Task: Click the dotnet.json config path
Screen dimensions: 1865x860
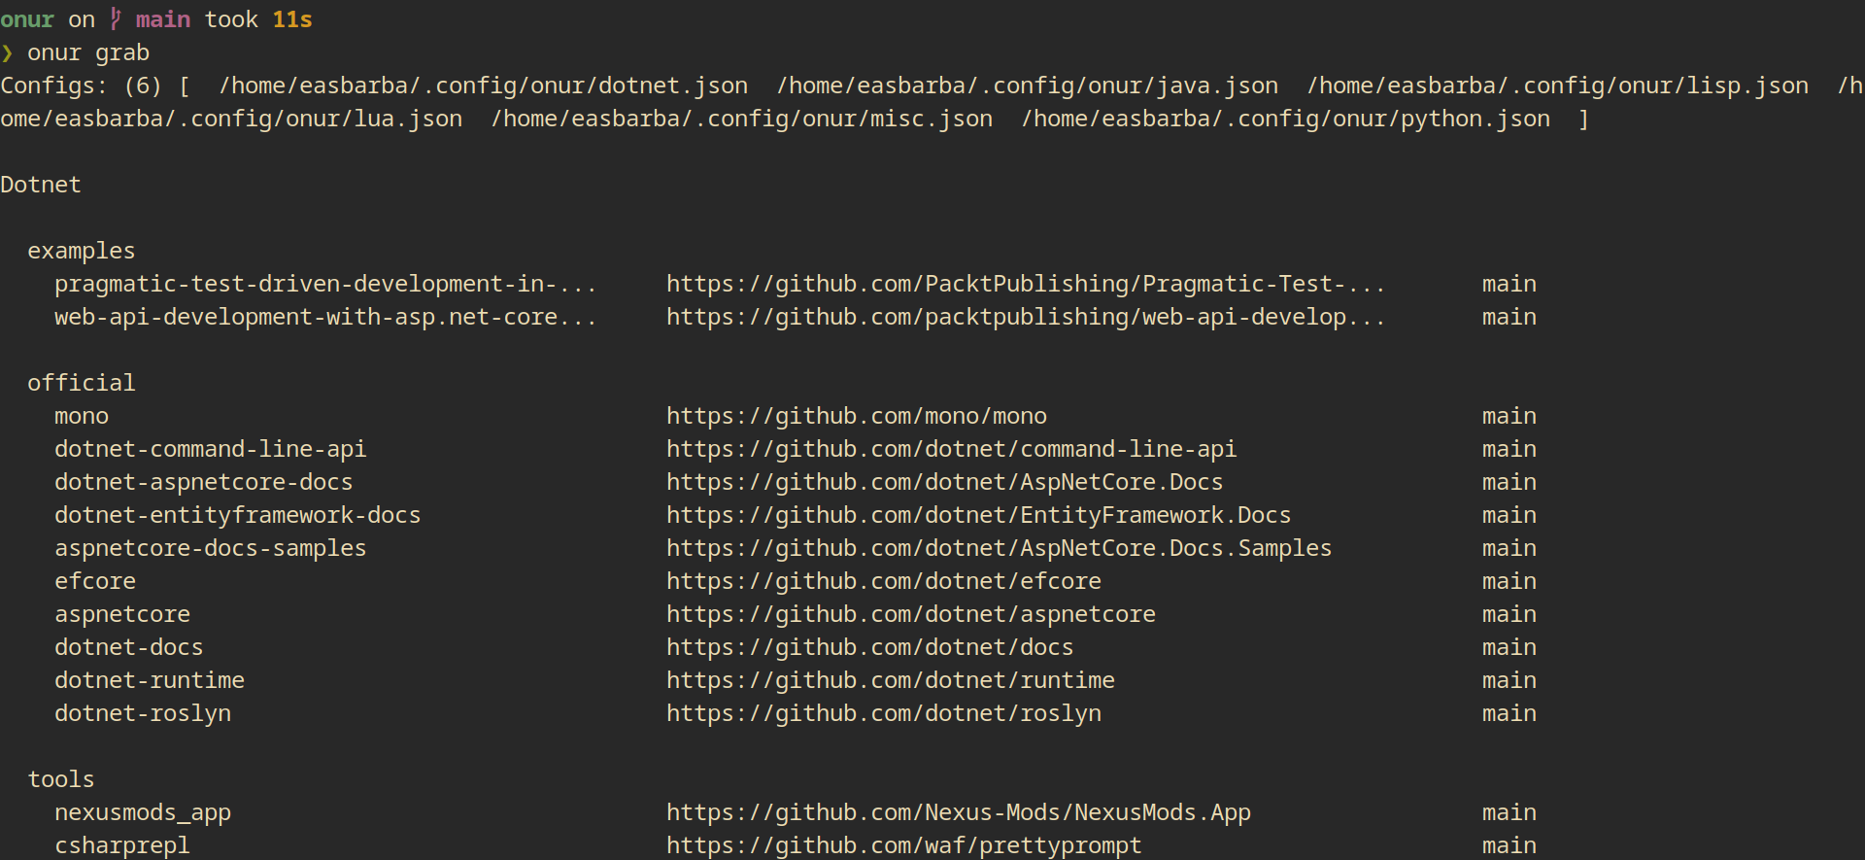Action: [x=484, y=86]
